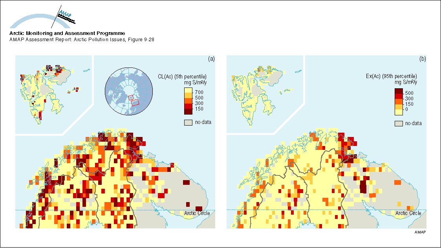The height and width of the screenshot is (248, 441).
Task: Click the "Arctic Circle" label in left map
Action: click(x=197, y=213)
